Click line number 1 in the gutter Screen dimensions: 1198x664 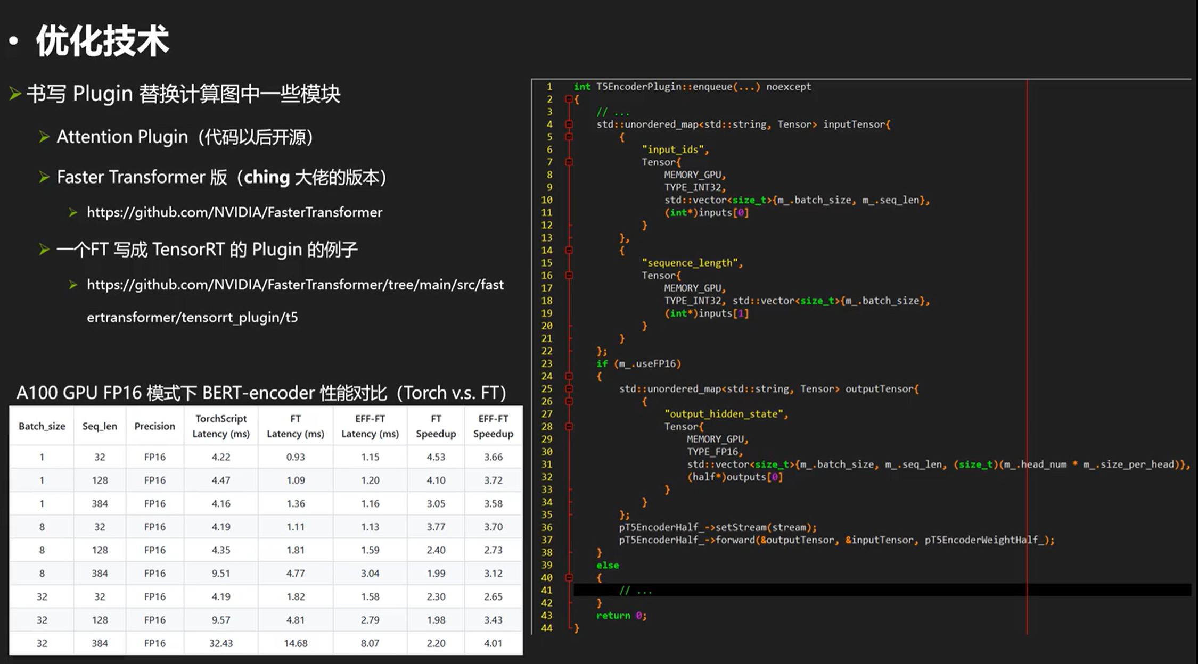(x=549, y=87)
